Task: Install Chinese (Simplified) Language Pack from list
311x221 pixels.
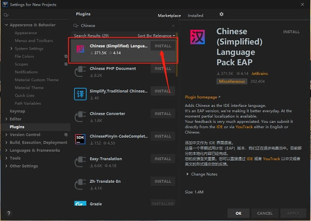Action: pos(163,46)
